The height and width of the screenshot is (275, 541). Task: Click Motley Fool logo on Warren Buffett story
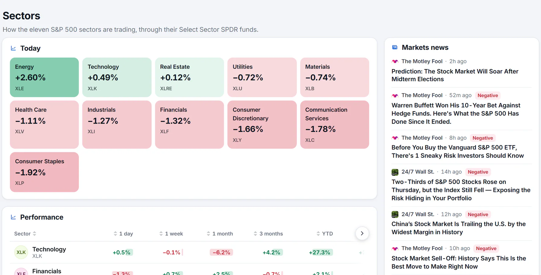coord(395,96)
